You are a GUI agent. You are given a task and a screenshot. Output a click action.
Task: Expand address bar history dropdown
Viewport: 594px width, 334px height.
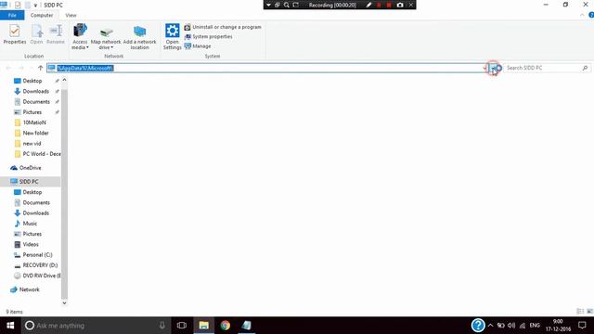coord(484,68)
